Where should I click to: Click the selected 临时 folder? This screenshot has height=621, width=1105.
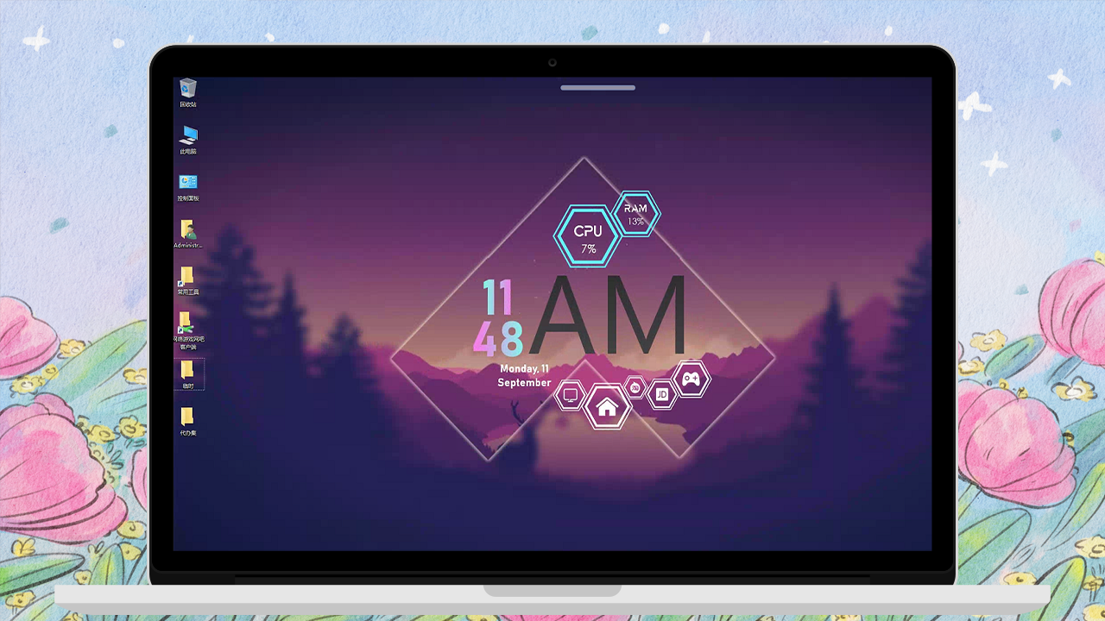click(187, 371)
